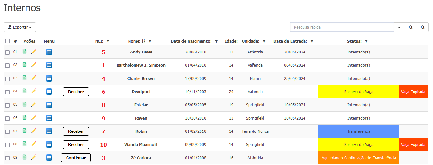433x165 pixels.
Task: Click the magnifier search icon beside quick search
Action: tap(411, 27)
